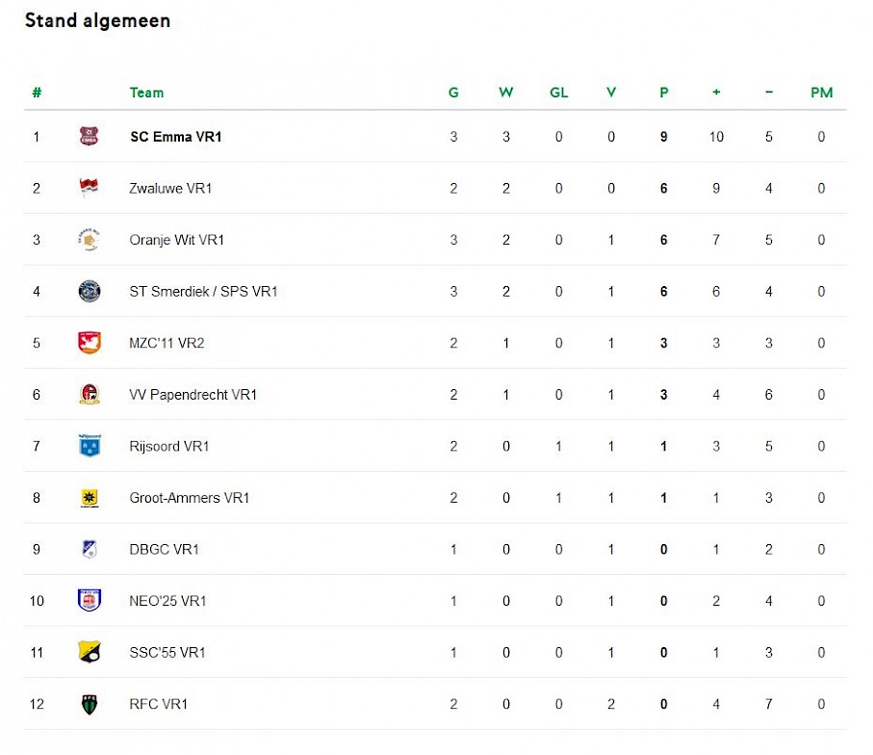Open the Zwaluwe VR1 team name

(x=170, y=188)
